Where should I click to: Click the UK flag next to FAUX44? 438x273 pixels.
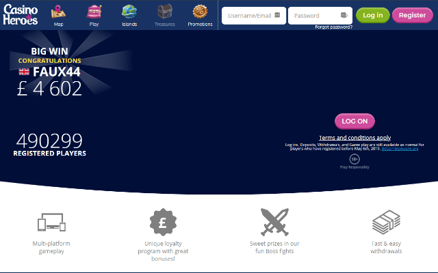24,72
